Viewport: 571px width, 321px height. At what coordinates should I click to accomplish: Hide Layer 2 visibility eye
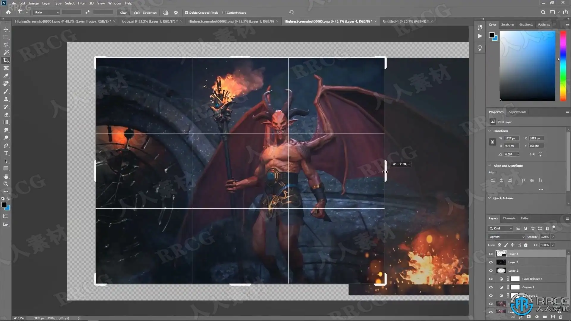tap(491, 270)
